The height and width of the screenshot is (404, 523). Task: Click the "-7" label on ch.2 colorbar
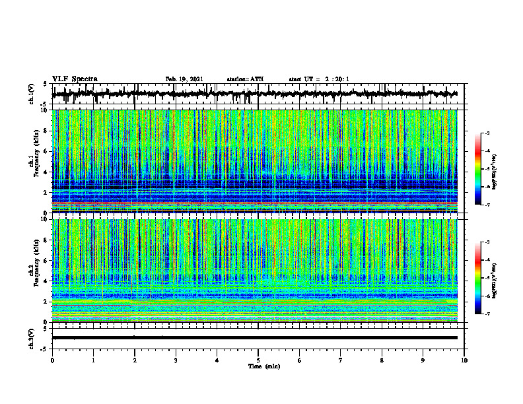tap(487, 314)
